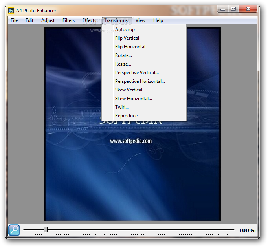
Task: Open the View menu
Action: tap(141, 20)
